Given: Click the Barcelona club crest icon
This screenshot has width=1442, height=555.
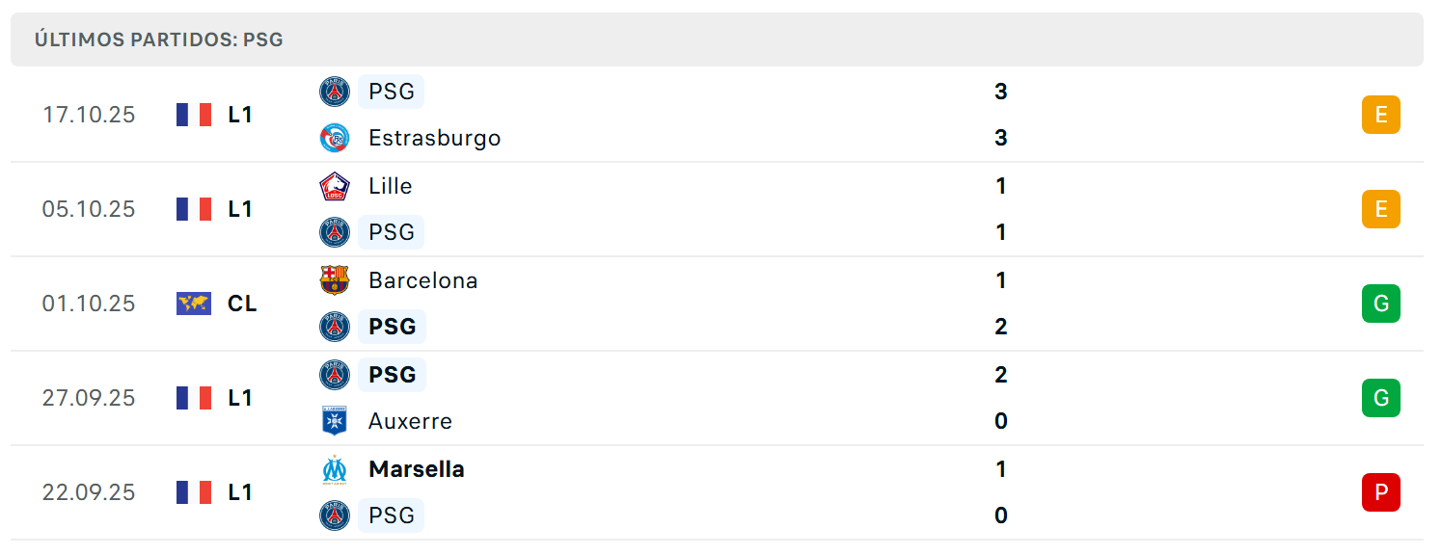Looking at the screenshot, I should [335, 280].
